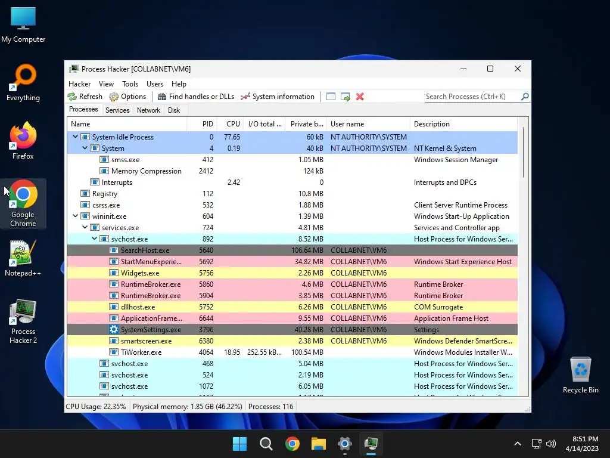Open File Explorer from the taskbar
Viewport: 610px width, 458px height.
[x=319, y=444]
